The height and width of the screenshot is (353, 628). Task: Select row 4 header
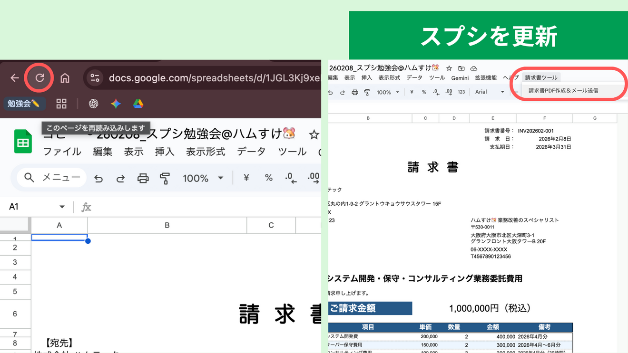tap(15, 277)
